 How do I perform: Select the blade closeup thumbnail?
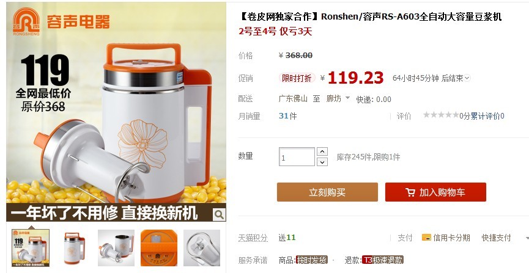coord(202,248)
